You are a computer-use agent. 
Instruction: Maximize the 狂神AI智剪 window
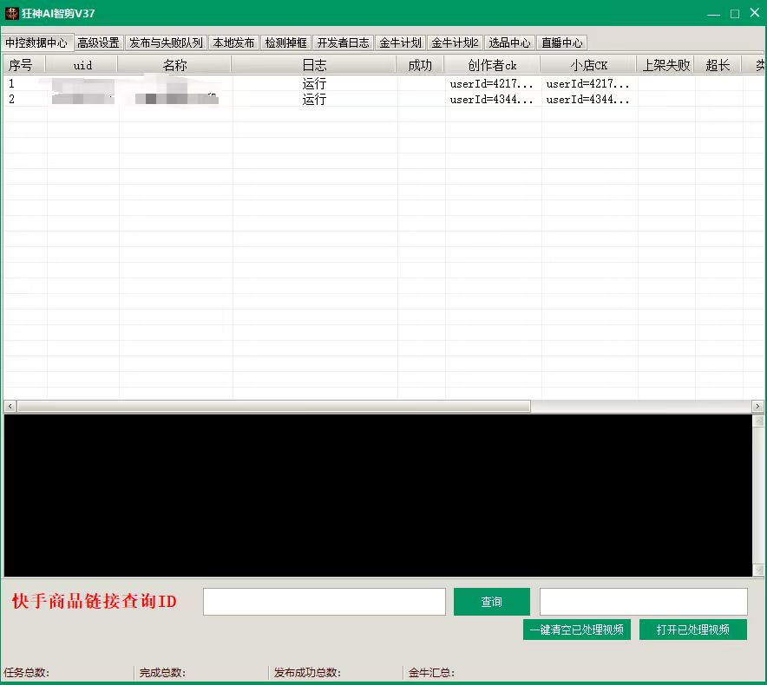pos(735,14)
